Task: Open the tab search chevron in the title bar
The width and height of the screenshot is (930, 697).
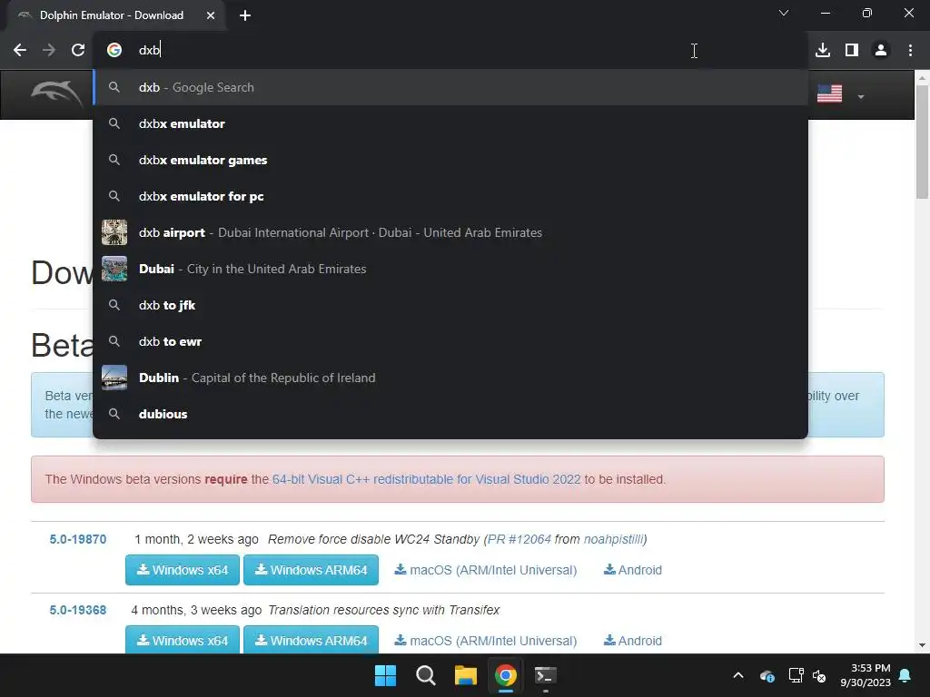Action: point(784,13)
